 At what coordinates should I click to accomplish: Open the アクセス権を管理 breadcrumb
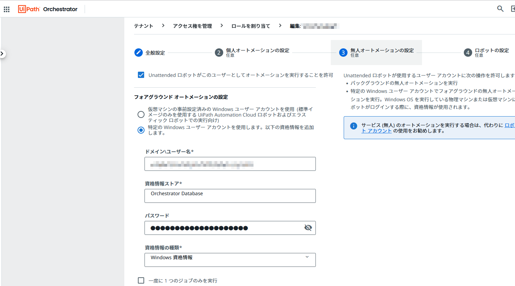coord(193,26)
